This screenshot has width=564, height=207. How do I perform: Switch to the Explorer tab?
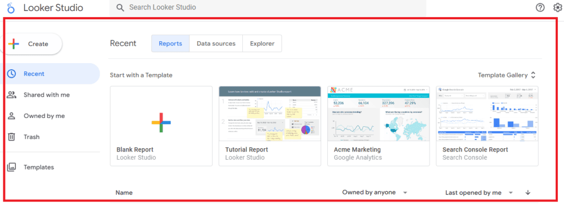[262, 43]
